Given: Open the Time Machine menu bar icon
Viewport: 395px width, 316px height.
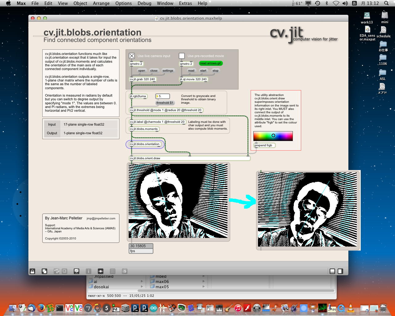Looking at the screenshot, I should tap(318, 3).
